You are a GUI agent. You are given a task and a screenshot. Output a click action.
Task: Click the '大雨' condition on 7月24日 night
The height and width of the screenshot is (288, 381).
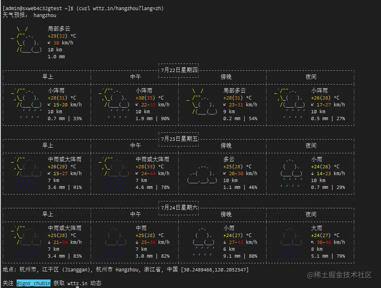pos(317,228)
